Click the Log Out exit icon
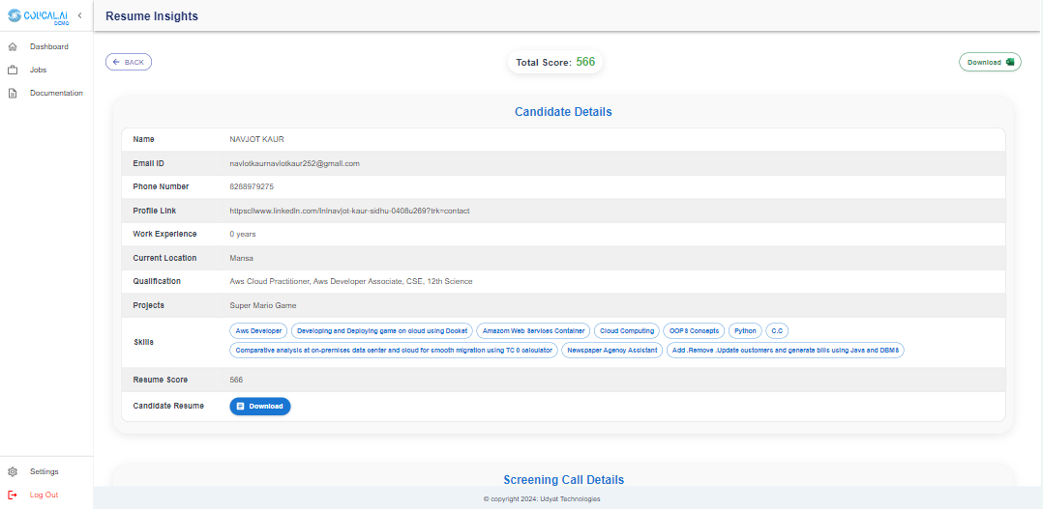This screenshot has width=1043, height=509. tap(13, 495)
